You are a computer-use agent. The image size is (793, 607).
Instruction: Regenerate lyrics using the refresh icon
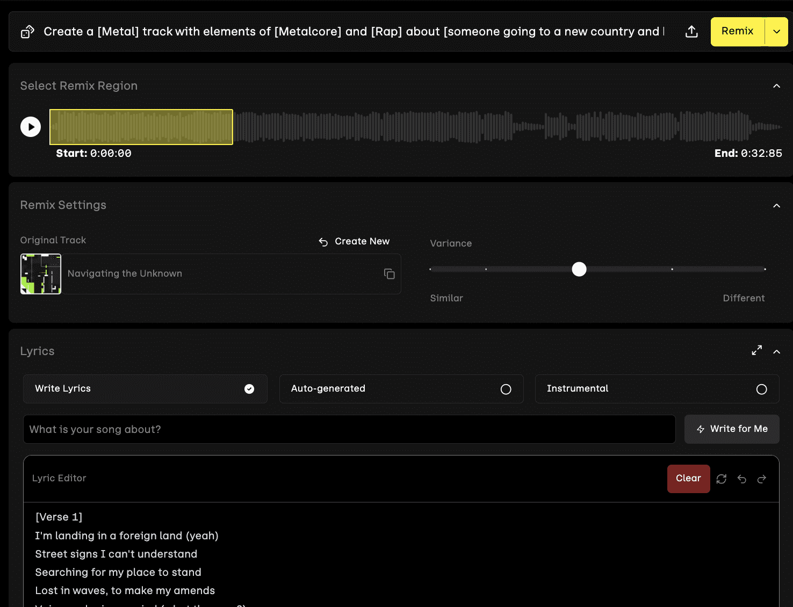(722, 479)
